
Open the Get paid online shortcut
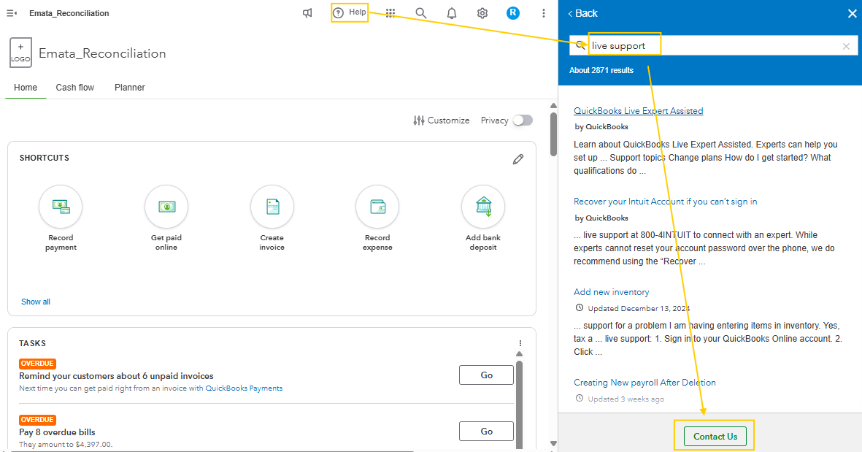click(x=166, y=218)
